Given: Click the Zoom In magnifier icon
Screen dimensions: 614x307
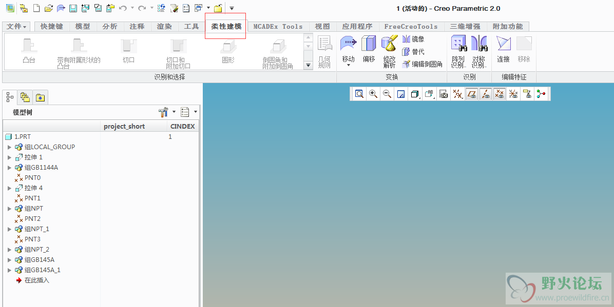Looking at the screenshot, I should 373,94.
